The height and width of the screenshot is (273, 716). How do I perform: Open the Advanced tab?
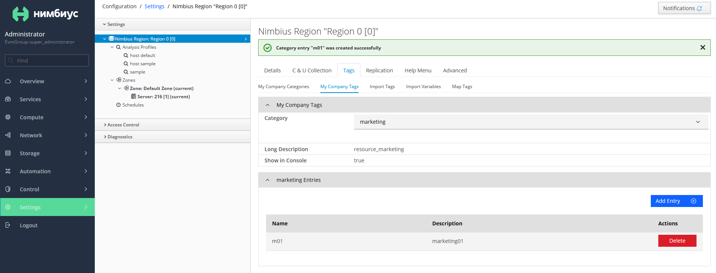point(455,70)
